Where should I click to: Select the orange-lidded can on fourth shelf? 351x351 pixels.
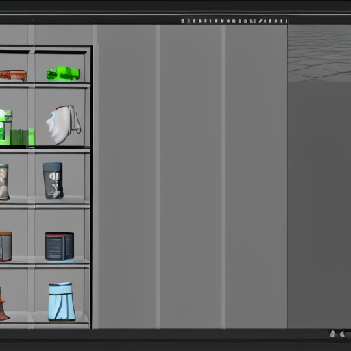5,247
